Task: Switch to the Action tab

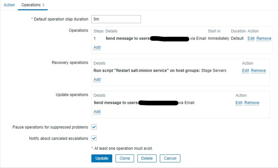Action: (9, 5)
